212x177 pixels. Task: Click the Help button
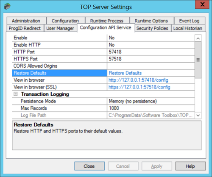[x=190, y=166]
